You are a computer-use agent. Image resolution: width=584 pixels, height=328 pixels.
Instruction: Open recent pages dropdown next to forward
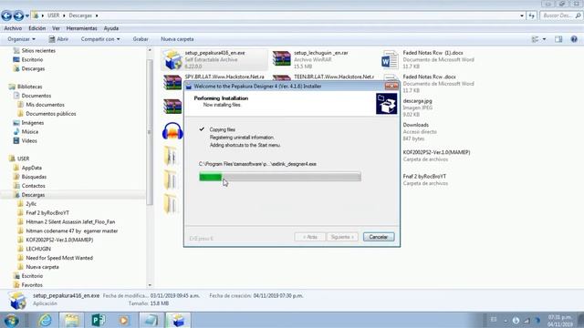click(x=27, y=16)
